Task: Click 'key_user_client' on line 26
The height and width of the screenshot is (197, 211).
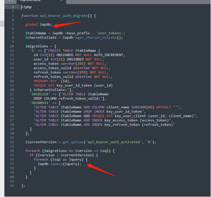Action: [x=130, y=116]
